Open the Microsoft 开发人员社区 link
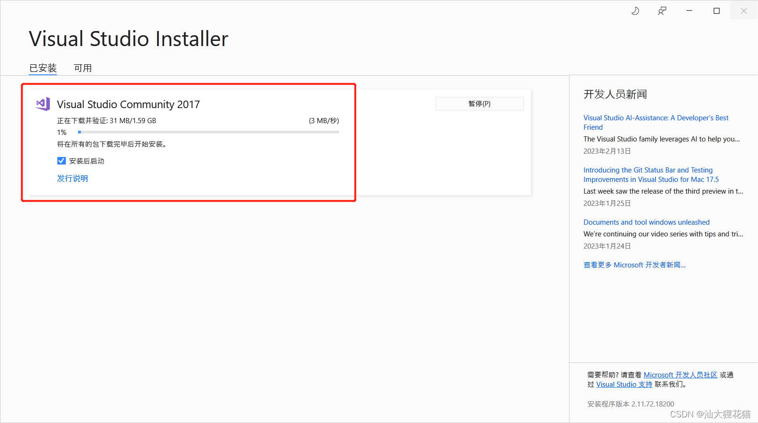This screenshot has width=758, height=423. click(x=680, y=375)
